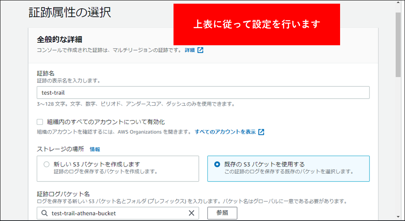Open the 詳細 link about multi-region trails

click(189, 50)
